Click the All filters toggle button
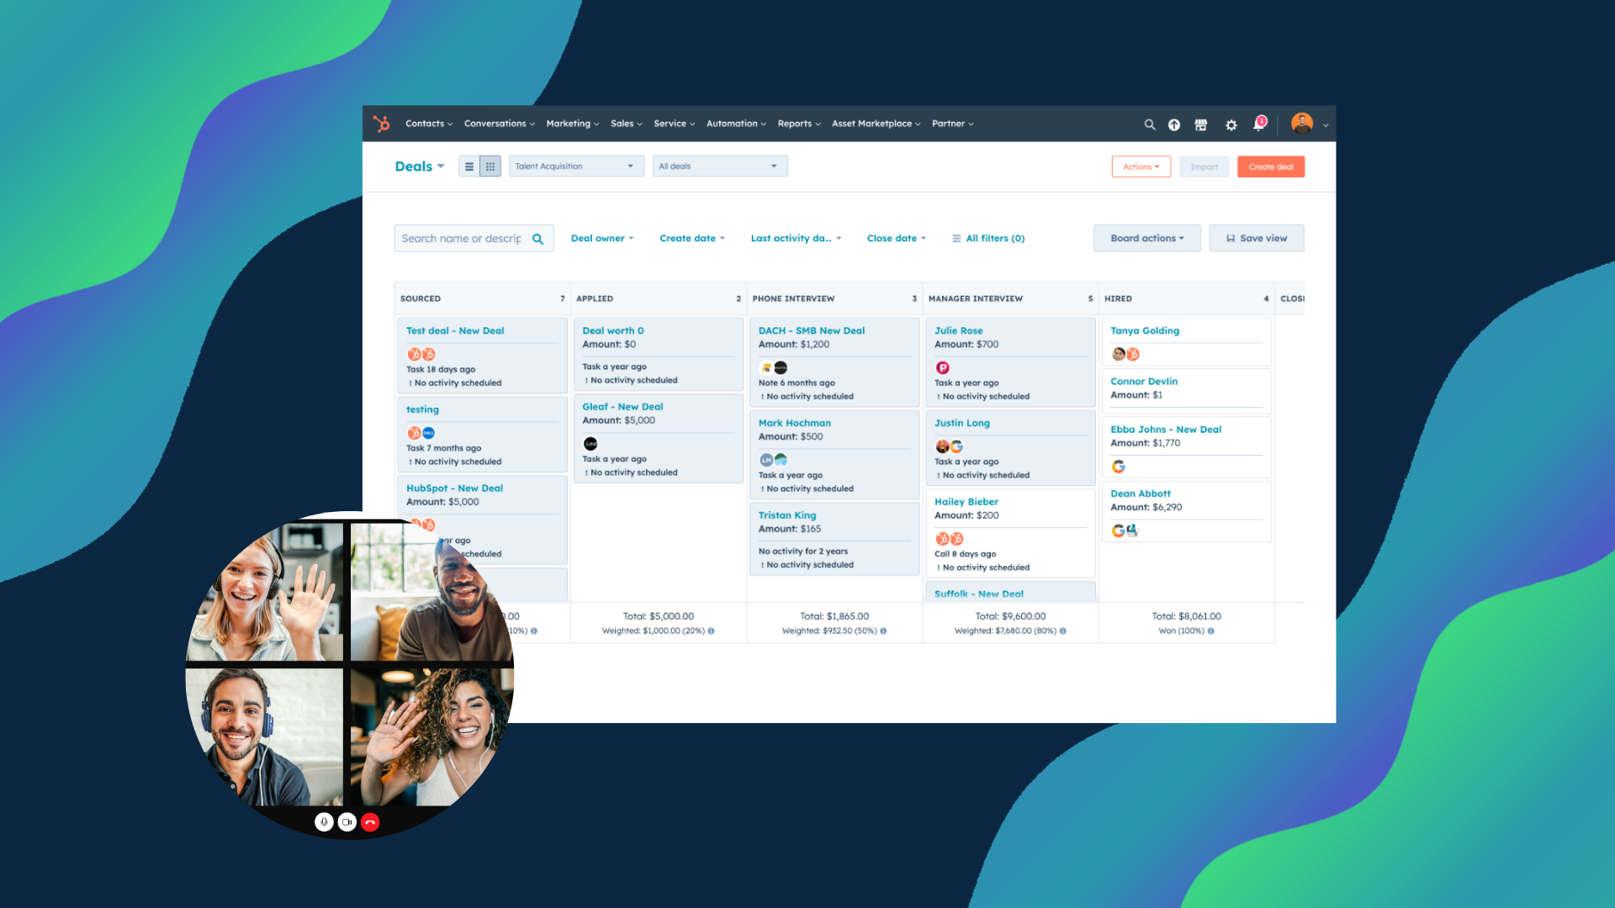Viewport: 1615px width, 908px height. 988,239
